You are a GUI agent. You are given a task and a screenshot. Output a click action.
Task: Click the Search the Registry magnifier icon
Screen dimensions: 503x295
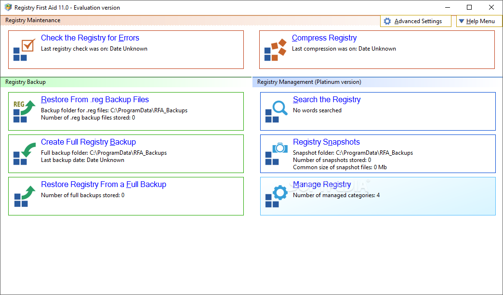pyautogui.click(x=276, y=111)
